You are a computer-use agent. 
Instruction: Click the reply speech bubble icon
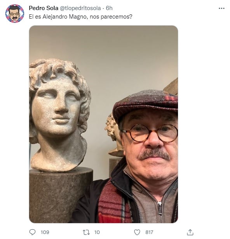[x=32, y=232]
